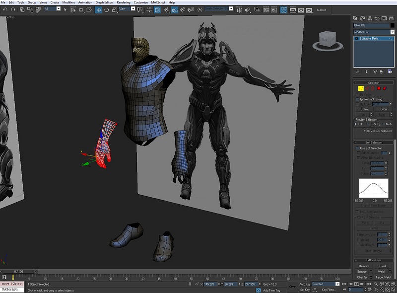Click the Mirror tool icon

[x=239, y=10]
